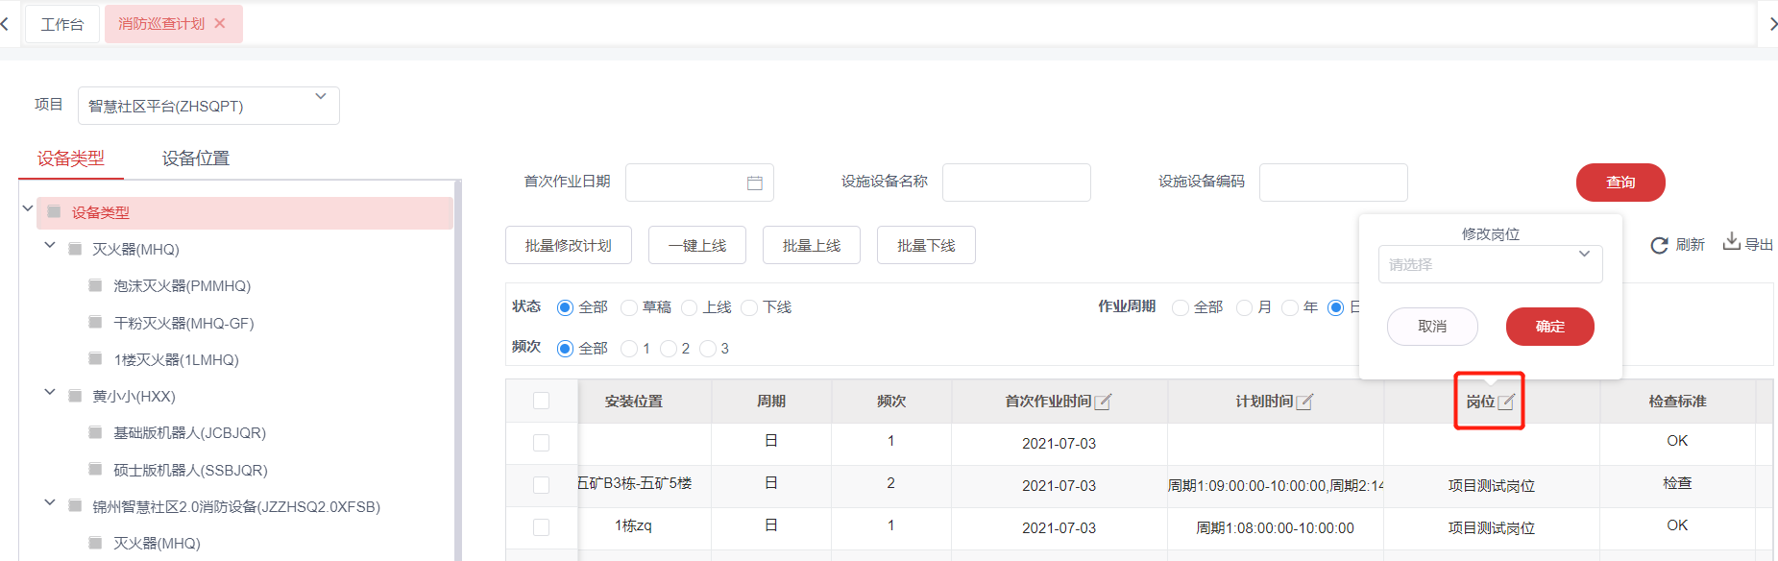Select the 月 work cycle radio button
The width and height of the screenshot is (1778, 561).
(x=1244, y=307)
